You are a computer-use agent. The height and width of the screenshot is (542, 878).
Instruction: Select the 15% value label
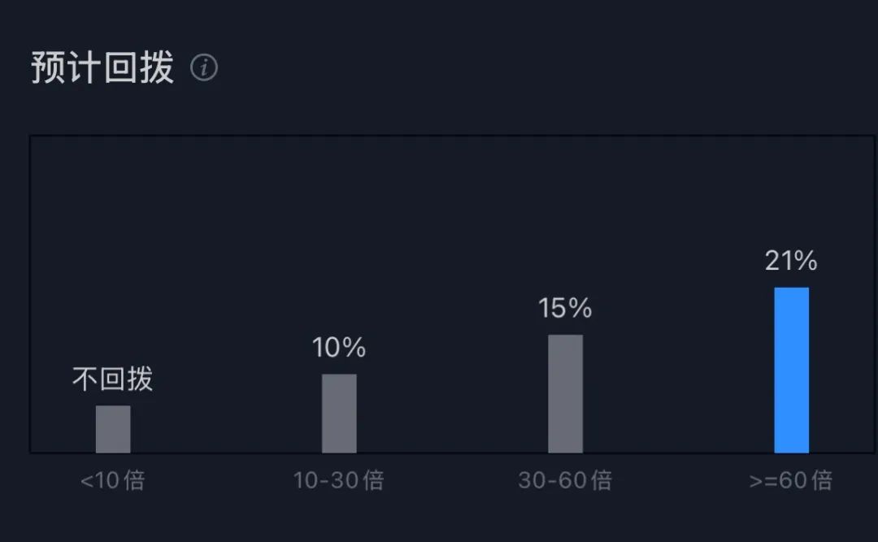[x=565, y=309]
